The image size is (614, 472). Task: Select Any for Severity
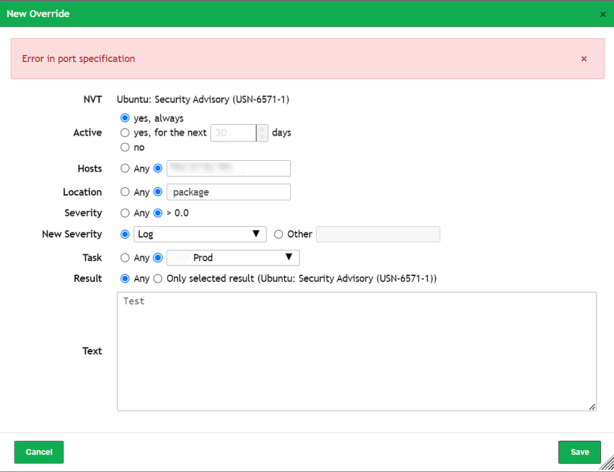[x=125, y=213]
